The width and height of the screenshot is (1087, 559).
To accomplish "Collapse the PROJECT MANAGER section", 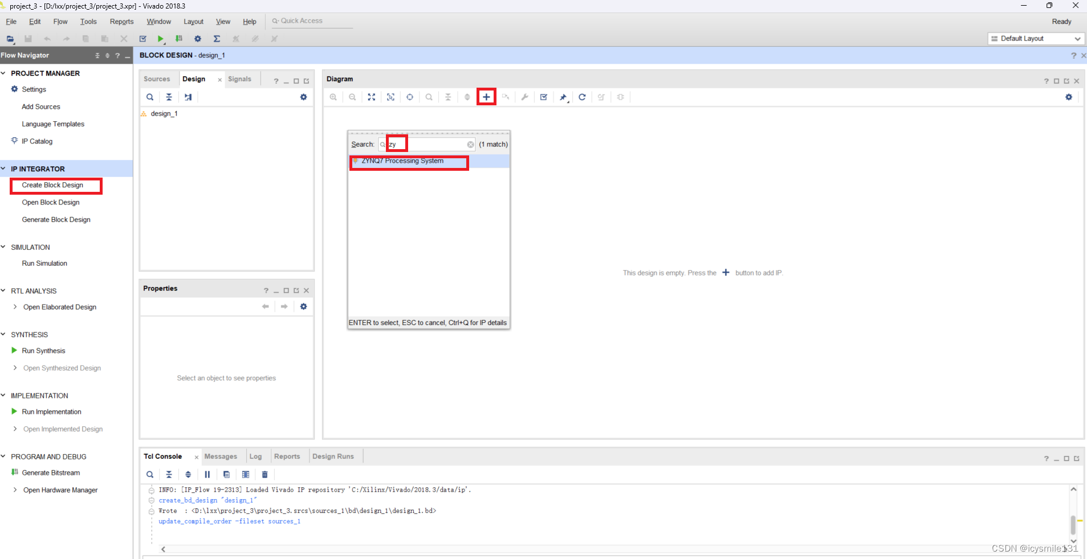I will [x=3, y=73].
